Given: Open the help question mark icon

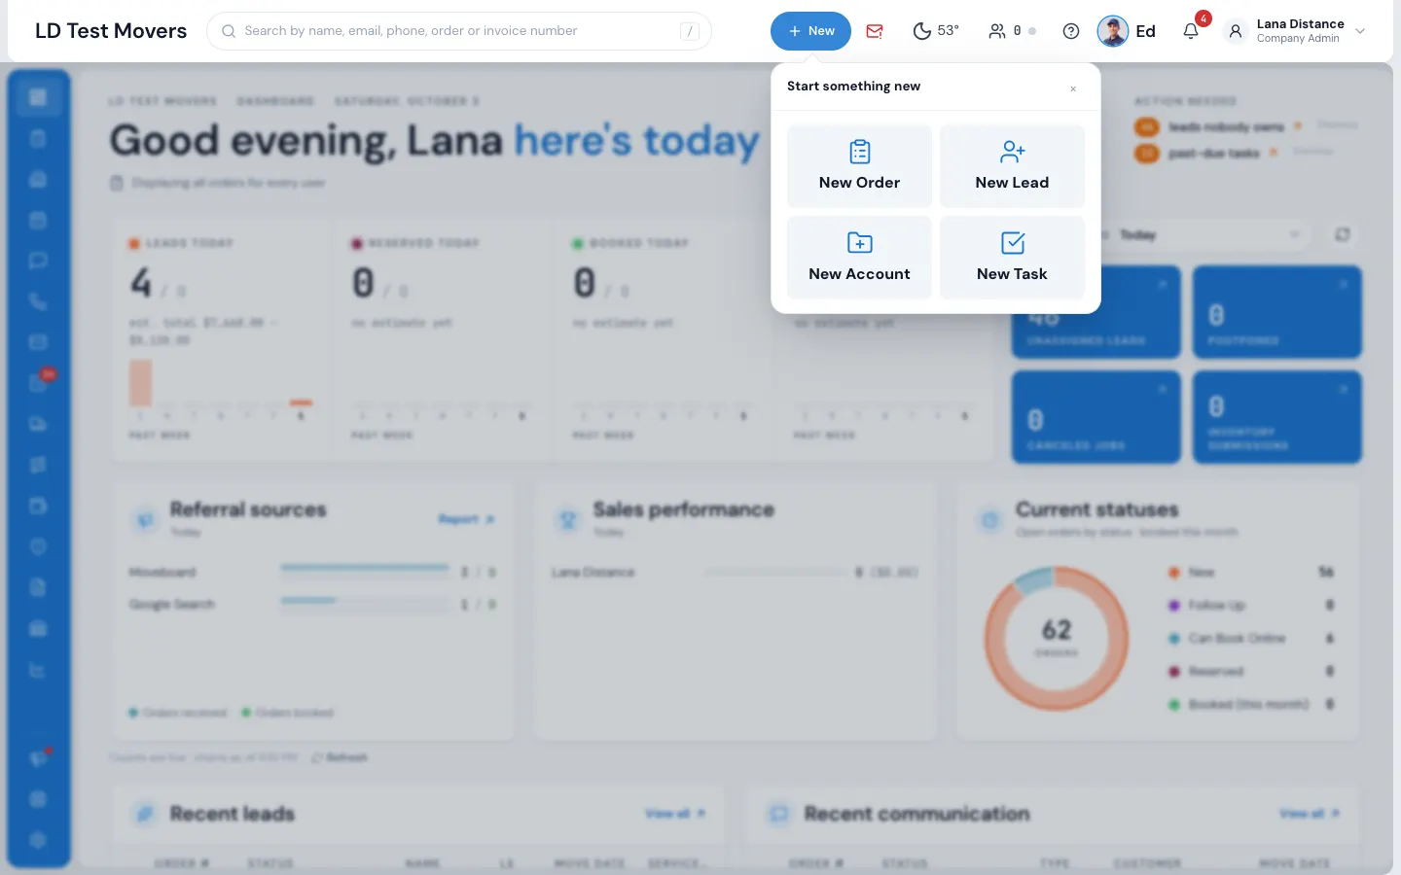Looking at the screenshot, I should (1071, 31).
